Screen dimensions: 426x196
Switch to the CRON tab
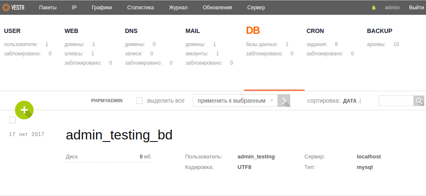(x=316, y=31)
